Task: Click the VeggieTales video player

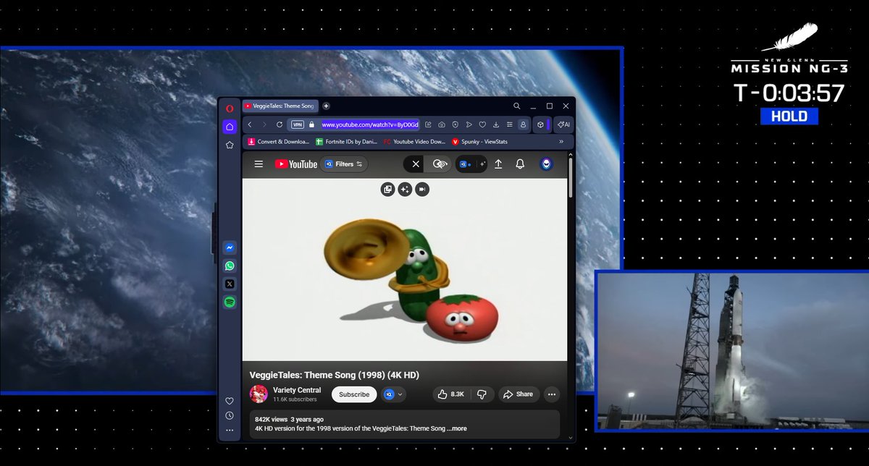Action: (404, 269)
